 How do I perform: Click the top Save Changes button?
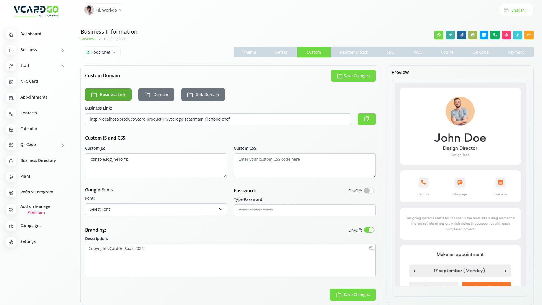(353, 76)
